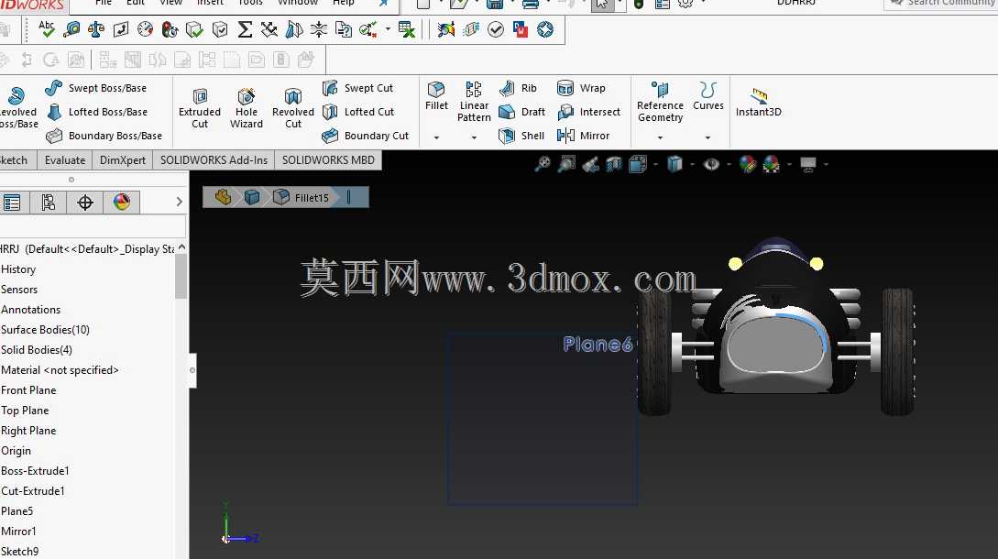The image size is (998, 559).
Task: Activate the Extruded Cut tool
Action: coord(199,108)
